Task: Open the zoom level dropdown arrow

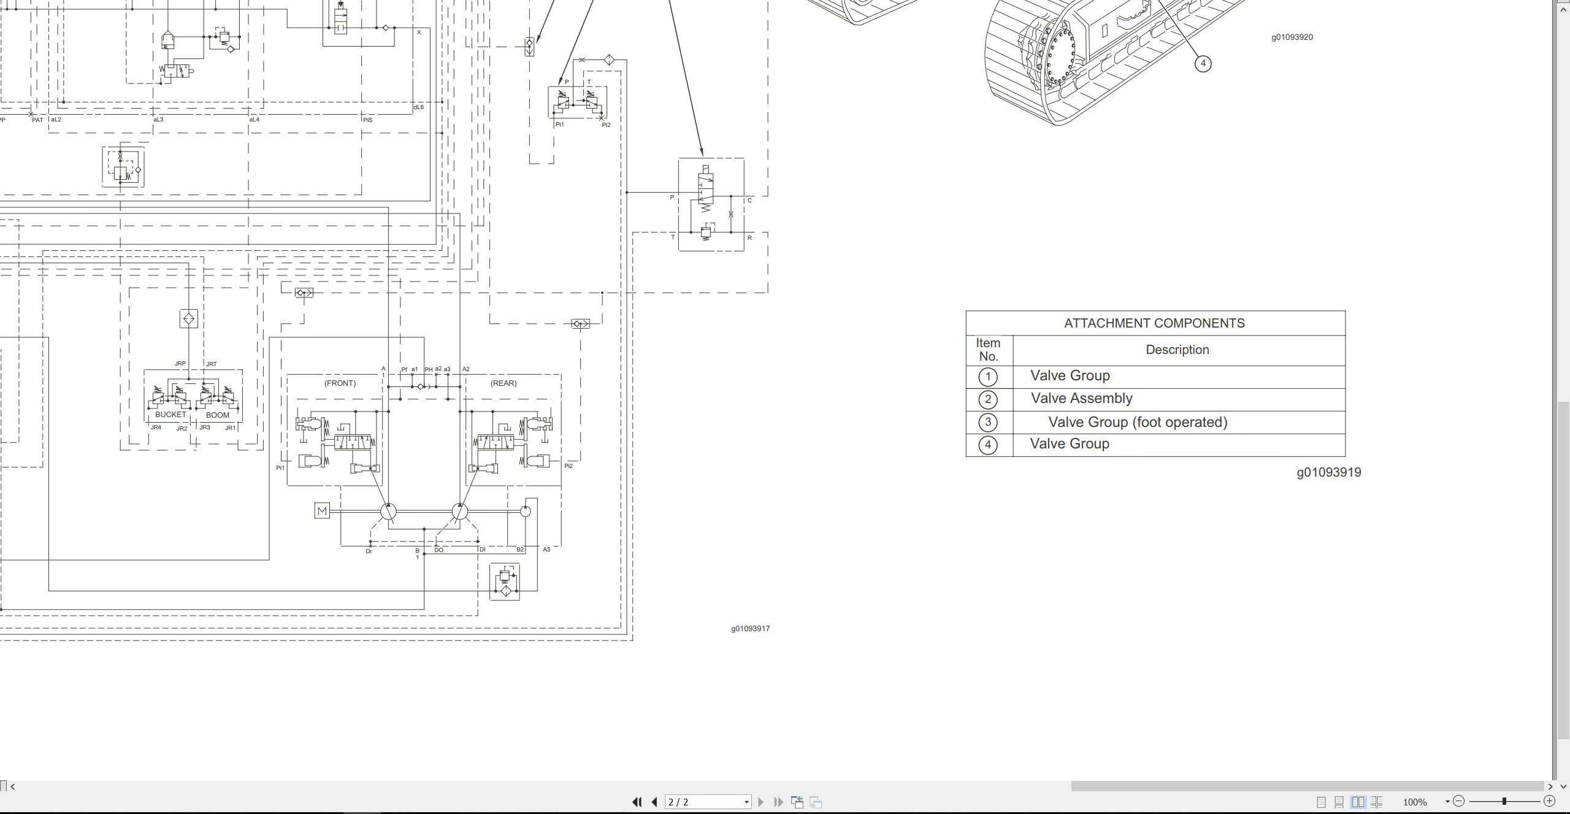Action: point(1447,802)
